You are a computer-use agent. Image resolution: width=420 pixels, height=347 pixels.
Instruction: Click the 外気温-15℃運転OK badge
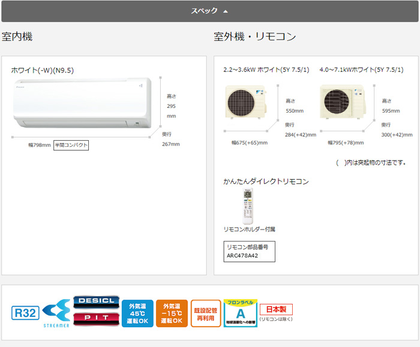(x=172, y=313)
